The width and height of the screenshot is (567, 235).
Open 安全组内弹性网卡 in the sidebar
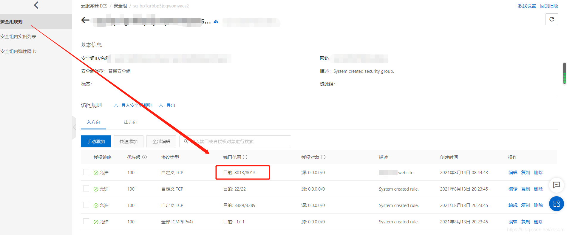coord(18,51)
